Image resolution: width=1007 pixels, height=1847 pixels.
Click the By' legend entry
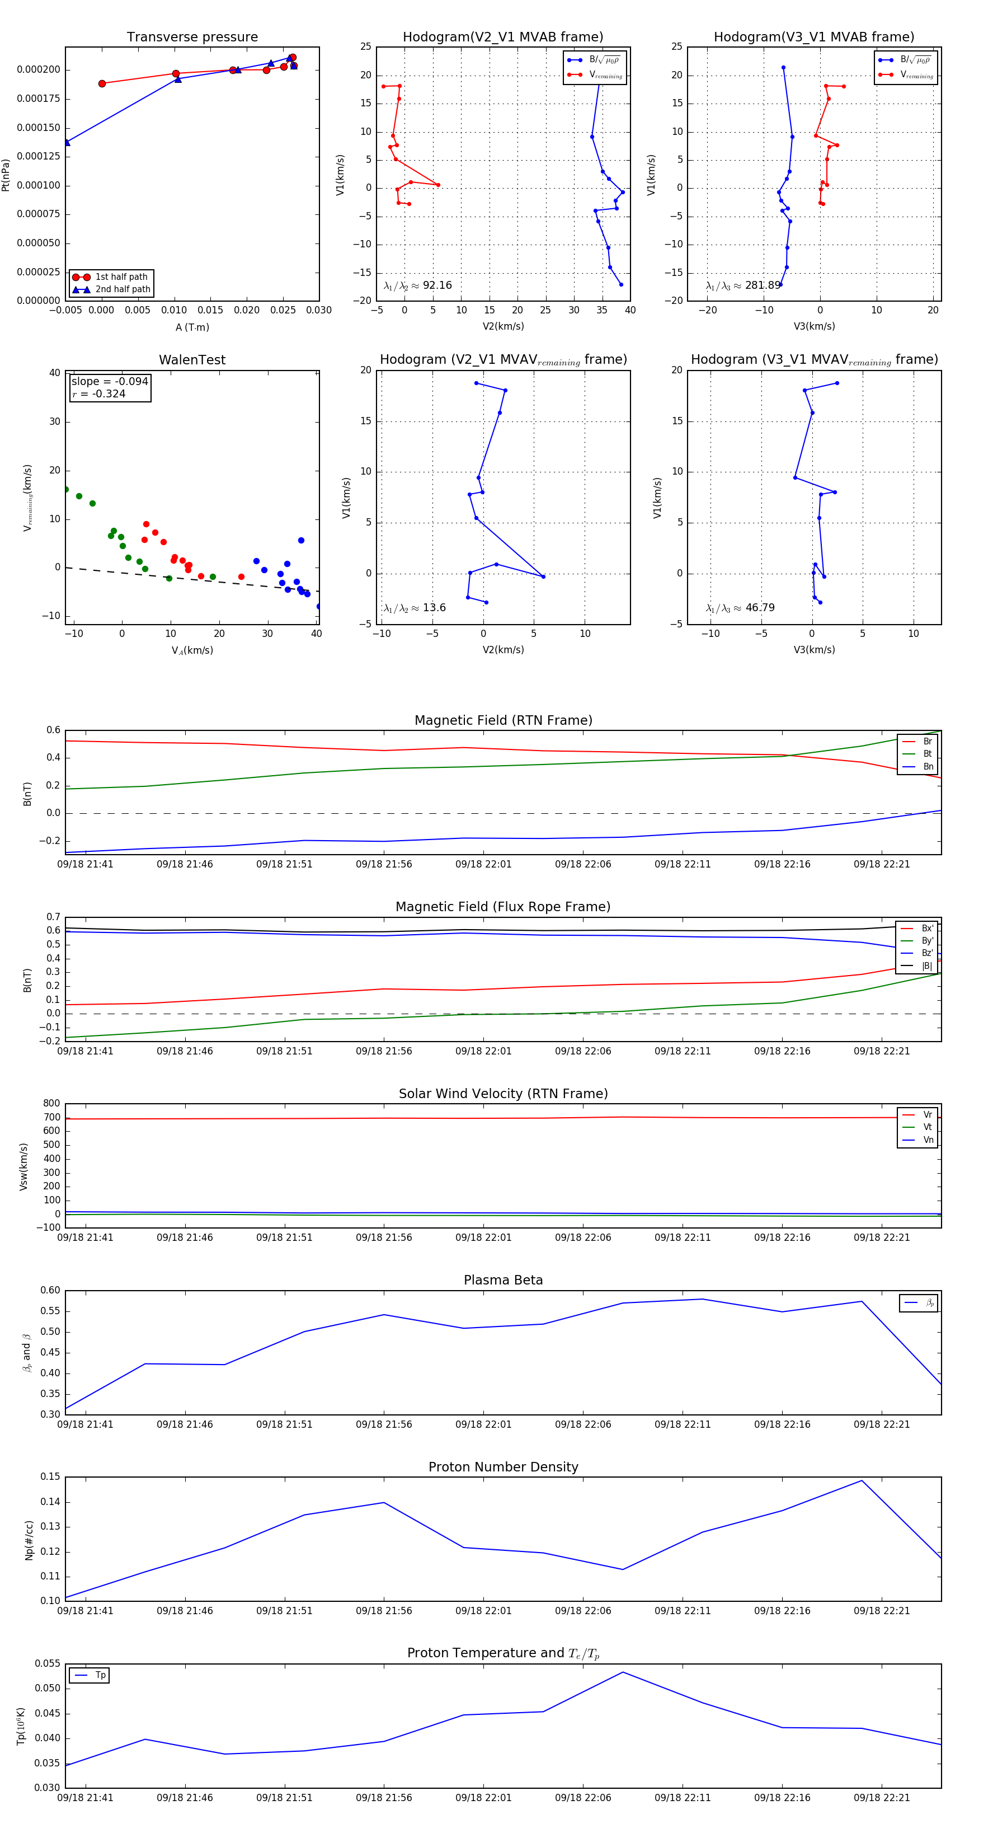(917, 941)
